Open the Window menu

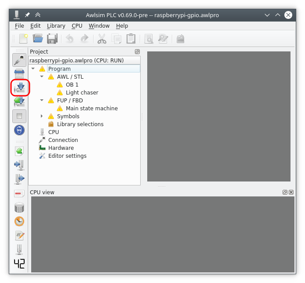click(99, 26)
